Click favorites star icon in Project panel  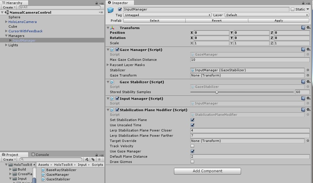point(99,159)
